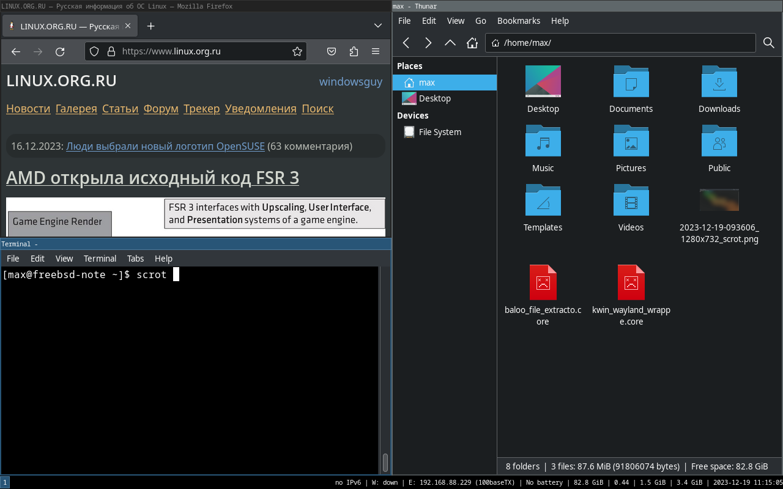Click the Firefox URL address bar
Screen dimensions: 783x489
(x=196, y=52)
